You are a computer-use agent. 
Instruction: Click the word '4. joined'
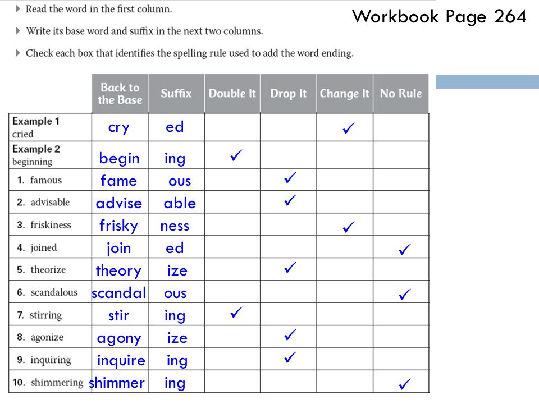37,247
